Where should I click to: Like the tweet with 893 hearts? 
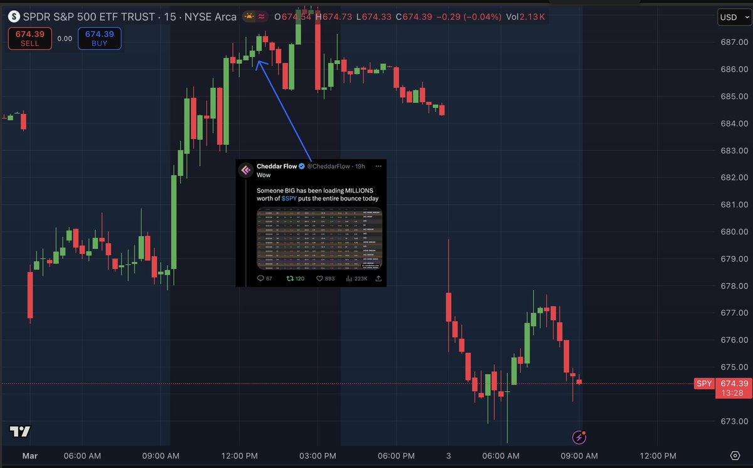point(319,278)
